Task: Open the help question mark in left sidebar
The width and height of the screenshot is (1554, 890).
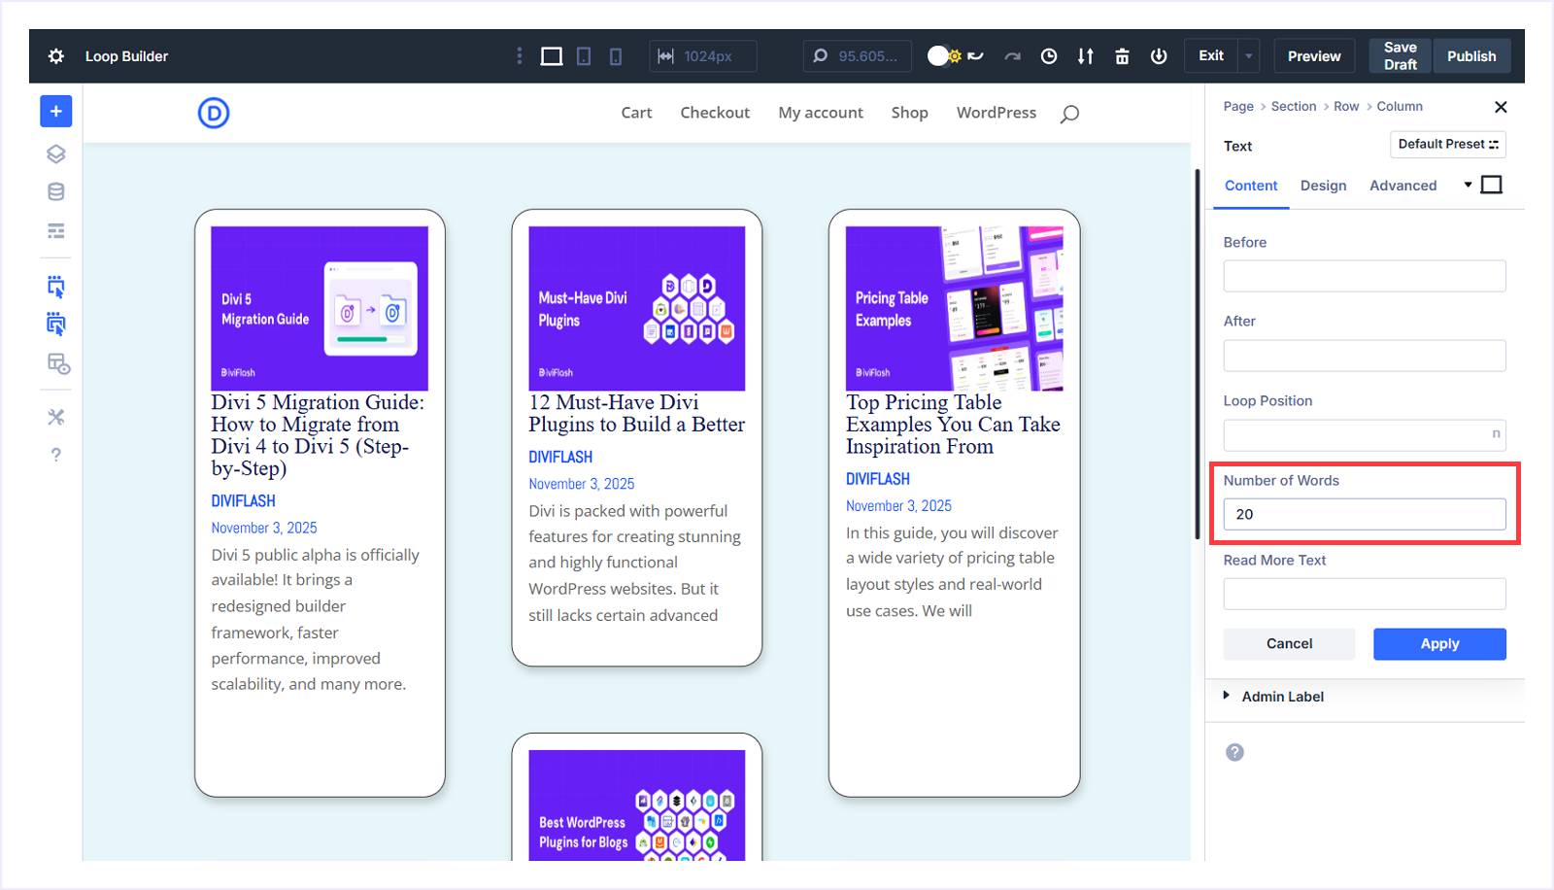Action: [56, 455]
